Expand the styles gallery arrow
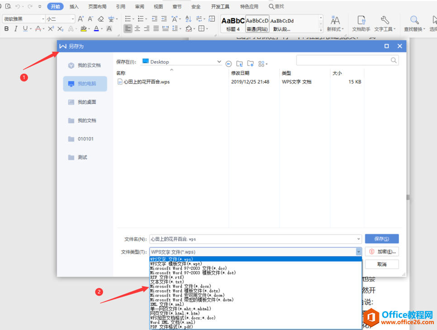The image size is (437, 330). 321,29
